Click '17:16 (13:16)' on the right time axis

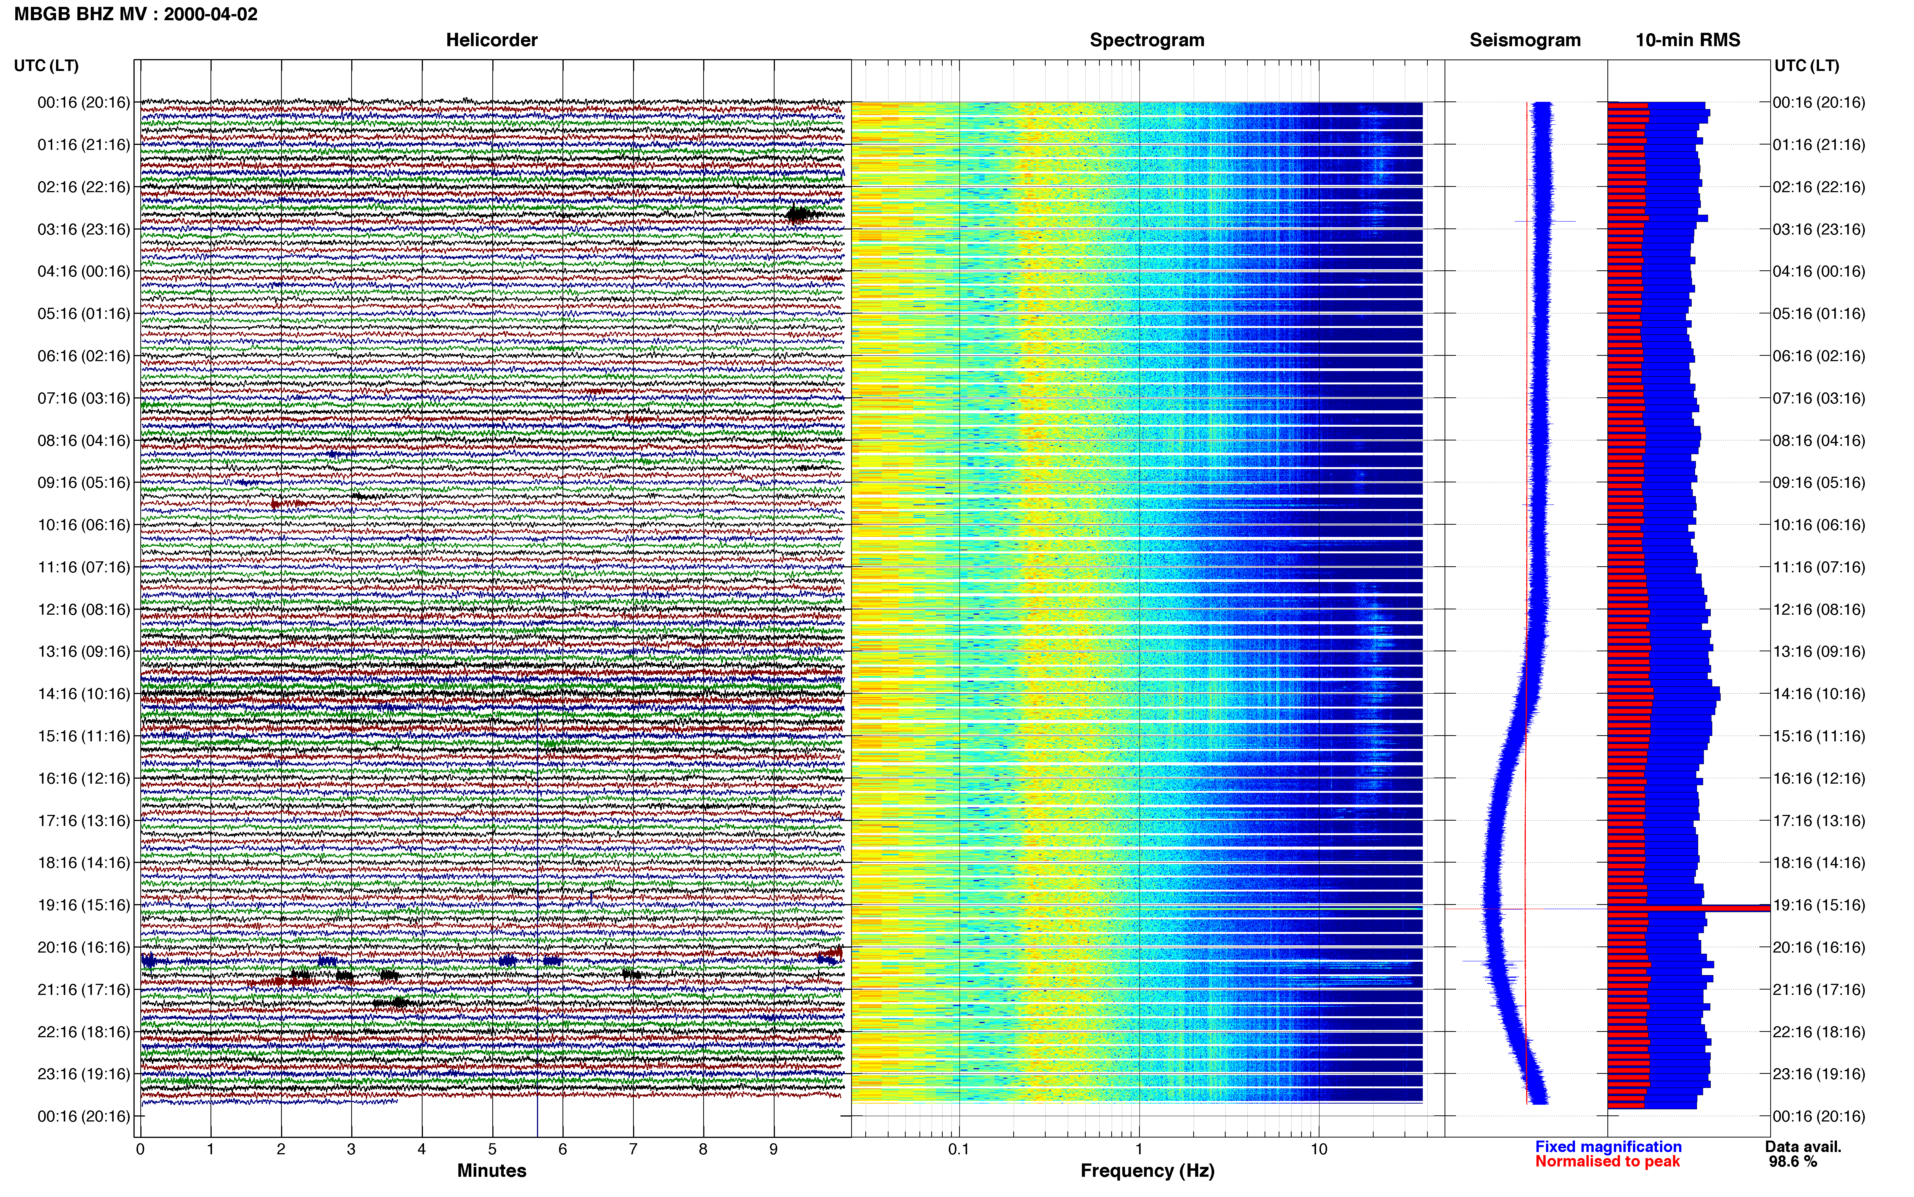point(1819,821)
